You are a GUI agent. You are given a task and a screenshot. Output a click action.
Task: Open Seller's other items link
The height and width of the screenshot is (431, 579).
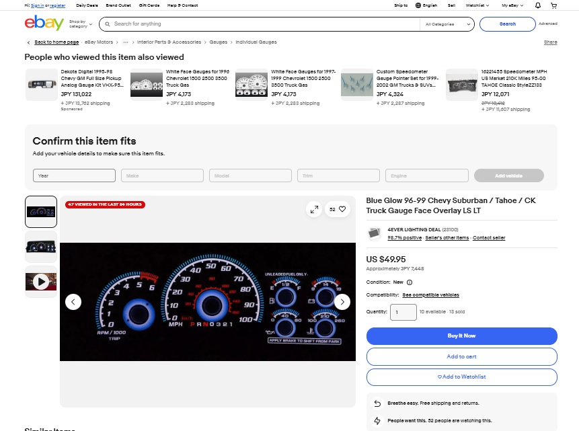click(447, 238)
